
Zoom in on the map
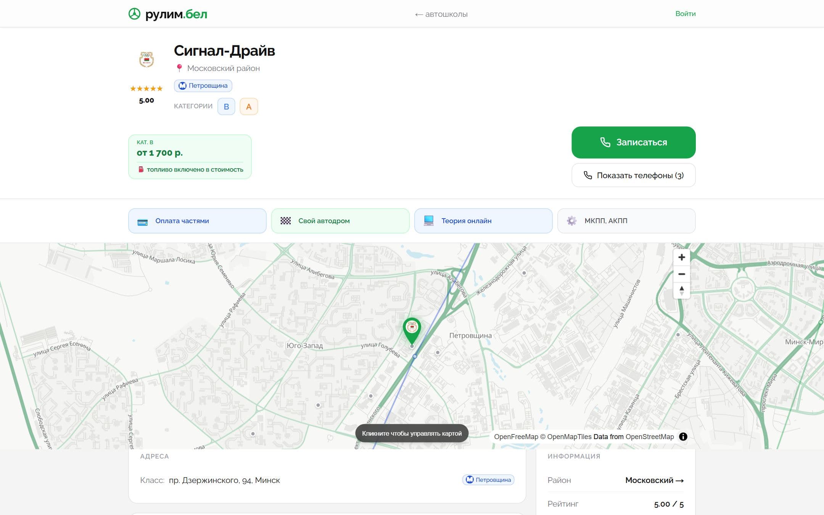pyautogui.click(x=682, y=257)
